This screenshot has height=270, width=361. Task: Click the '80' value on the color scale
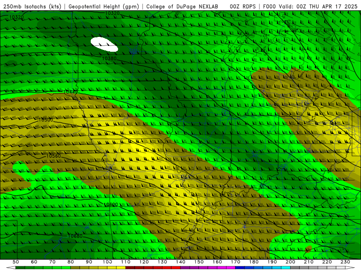point(71,262)
